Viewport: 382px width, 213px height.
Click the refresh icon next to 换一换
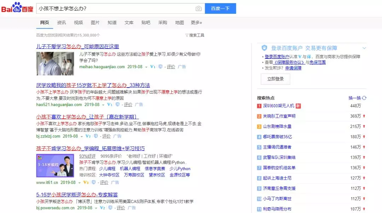click(x=364, y=98)
